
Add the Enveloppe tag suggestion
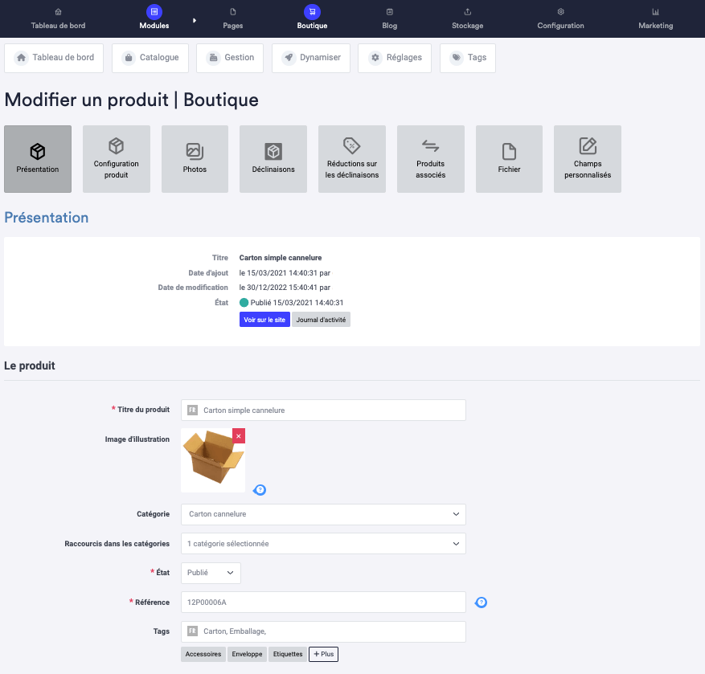tap(247, 654)
